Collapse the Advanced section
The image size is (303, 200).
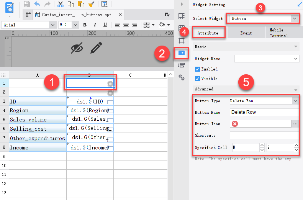296,90
